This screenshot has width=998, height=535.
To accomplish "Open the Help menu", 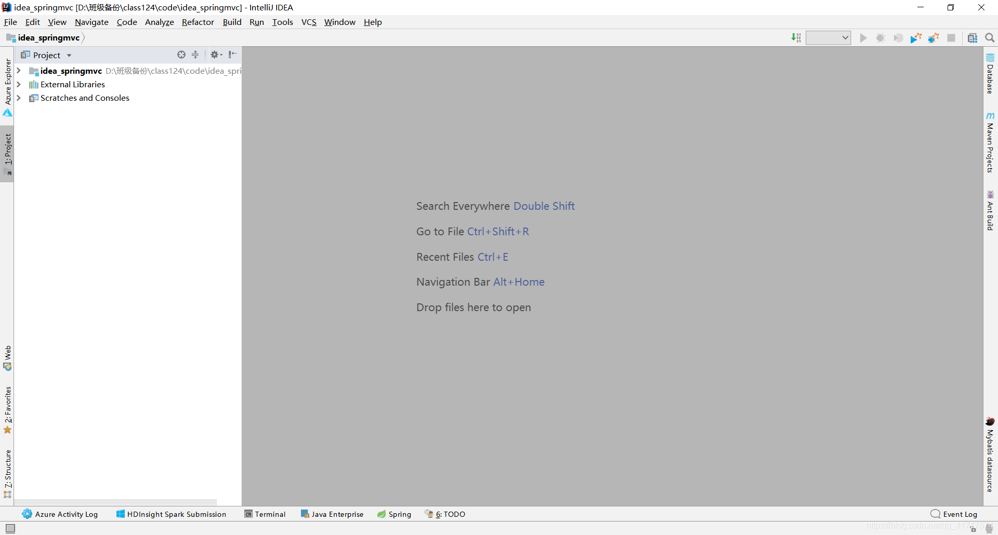I will click(x=373, y=22).
